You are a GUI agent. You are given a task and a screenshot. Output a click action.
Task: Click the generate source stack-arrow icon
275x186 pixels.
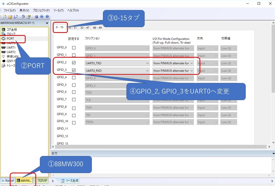coord(23,17)
